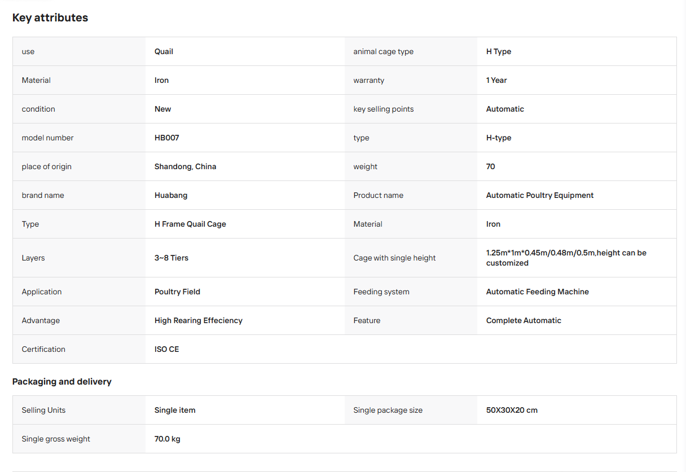This screenshot has height=472, width=686.
Task: Click the Automatic key selling points value
Action: click(505, 109)
